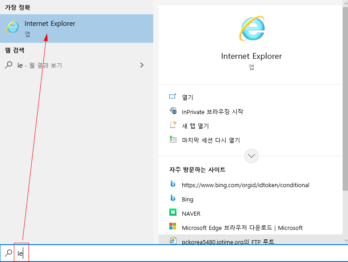Expand web search result with the right chevron
Image resolution: width=348 pixels, height=262 pixels.
(x=142, y=65)
